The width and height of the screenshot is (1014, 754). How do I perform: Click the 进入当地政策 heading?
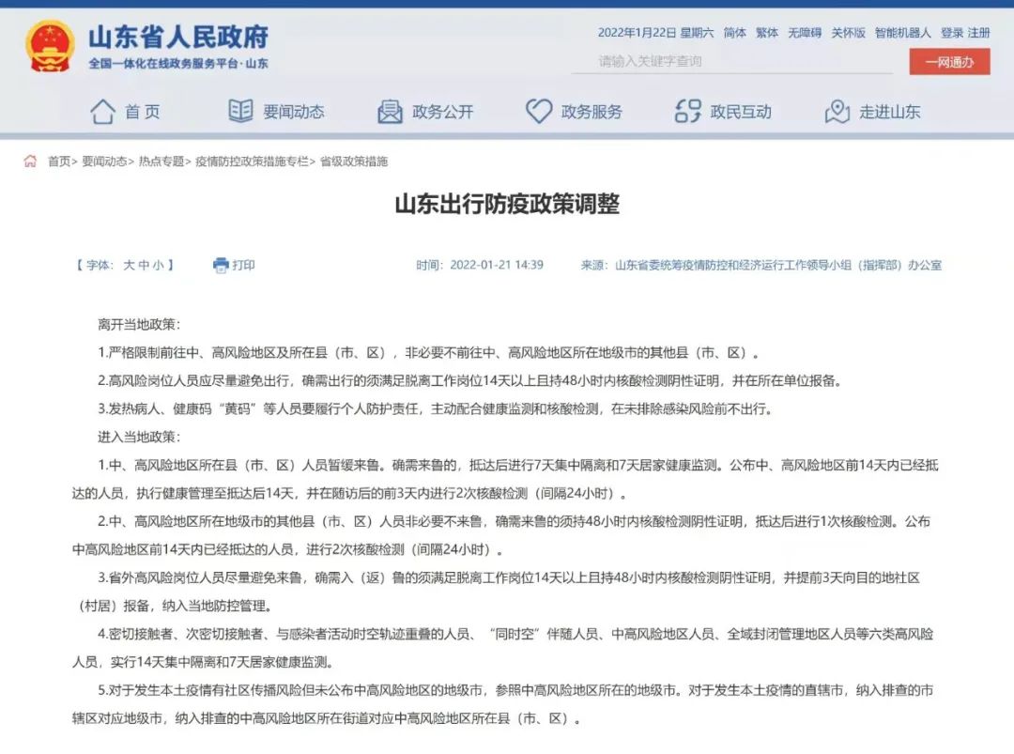[139, 438]
